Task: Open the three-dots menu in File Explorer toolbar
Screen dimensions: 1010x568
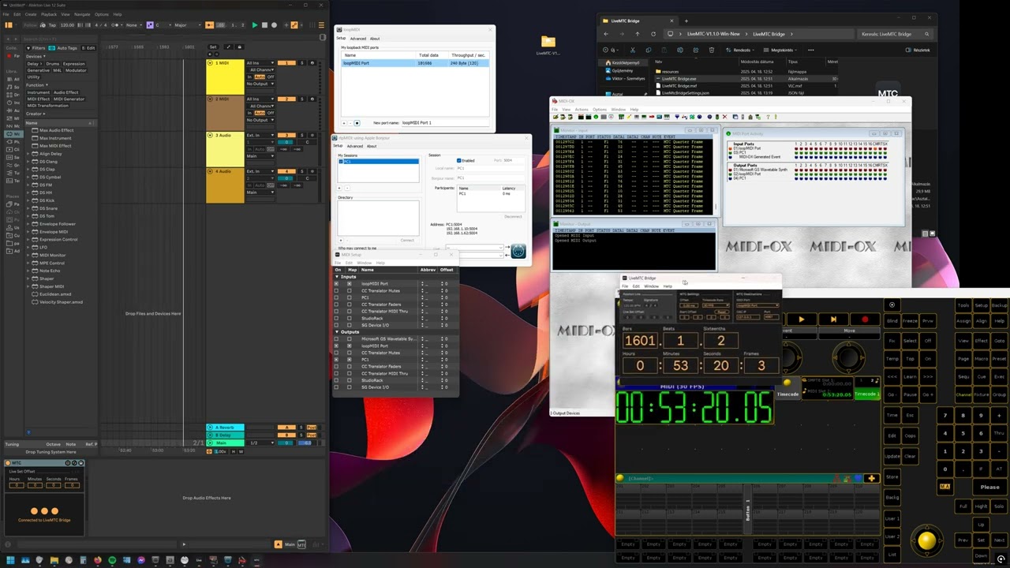Action: [811, 50]
